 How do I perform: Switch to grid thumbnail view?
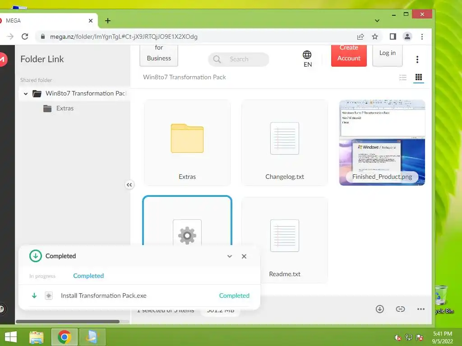click(x=419, y=77)
